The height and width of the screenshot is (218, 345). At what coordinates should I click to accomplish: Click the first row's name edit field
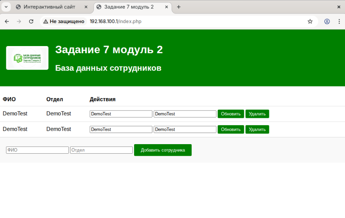pos(121,114)
